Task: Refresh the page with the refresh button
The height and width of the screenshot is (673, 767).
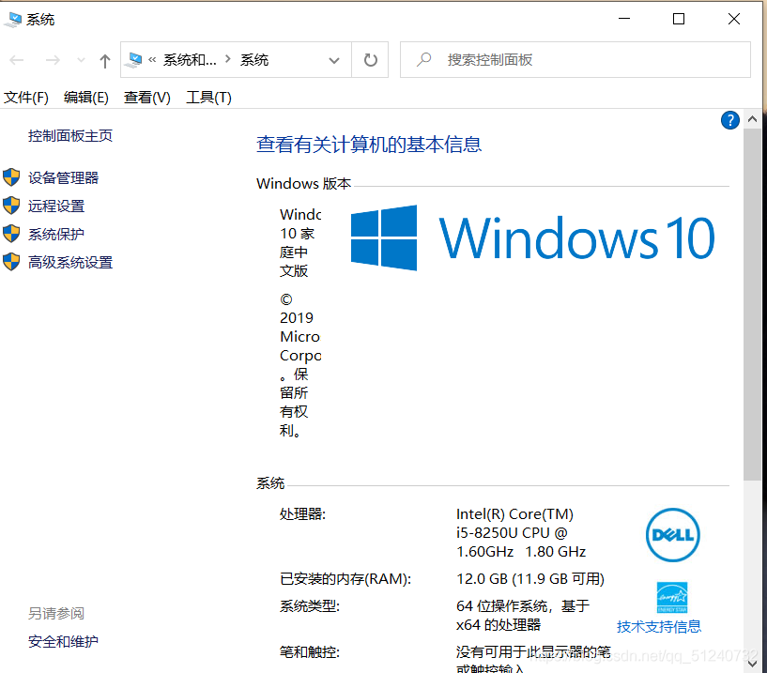Action: (x=370, y=60)
